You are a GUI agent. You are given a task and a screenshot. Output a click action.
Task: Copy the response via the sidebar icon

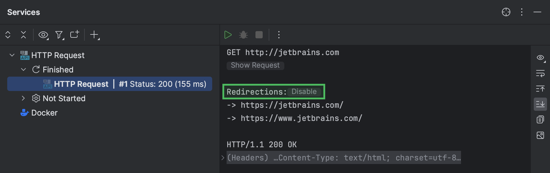point(540,119)
